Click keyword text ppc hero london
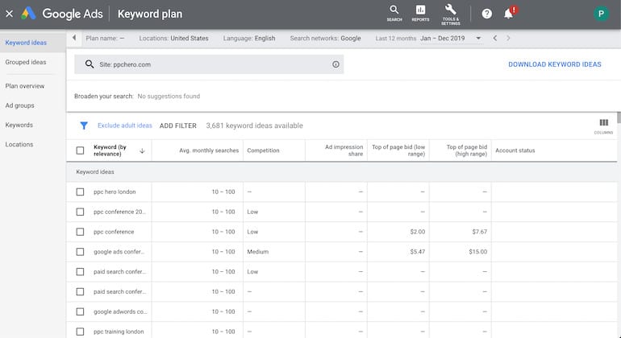Viewport: 621px width, 338px height. (115, 192)
